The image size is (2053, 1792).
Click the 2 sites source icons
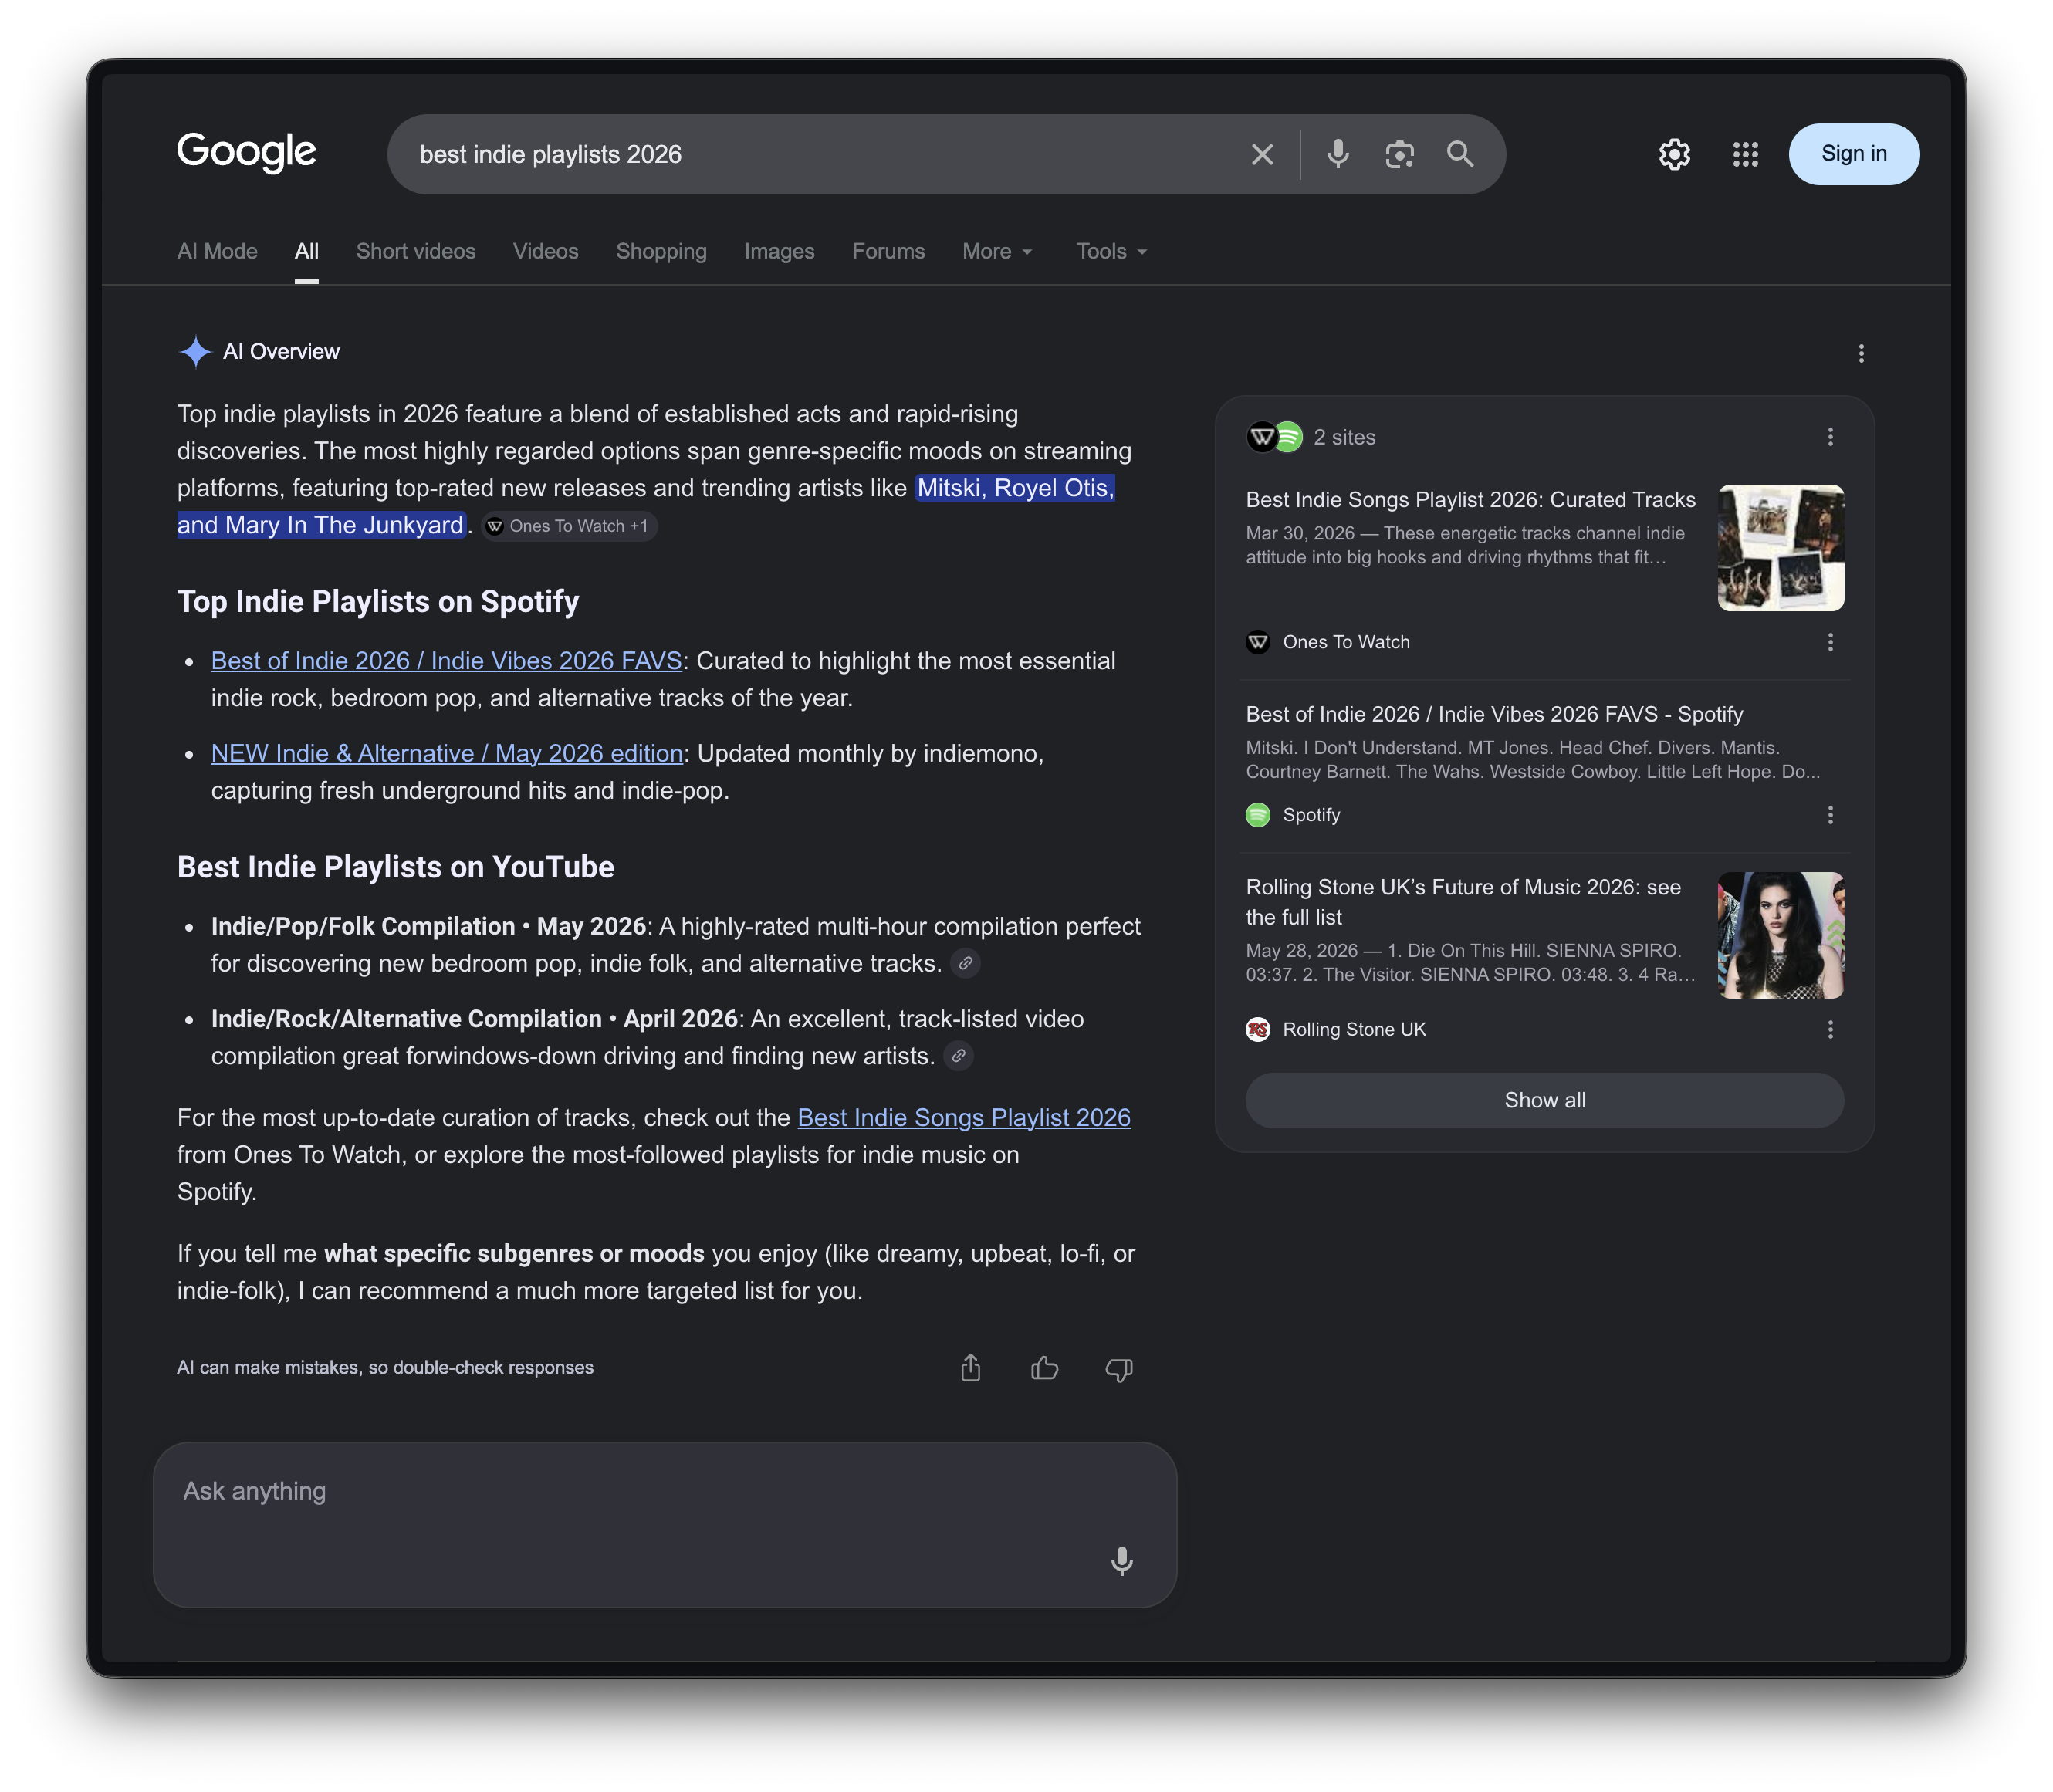pyautogui.click(x=1274, y=437)
